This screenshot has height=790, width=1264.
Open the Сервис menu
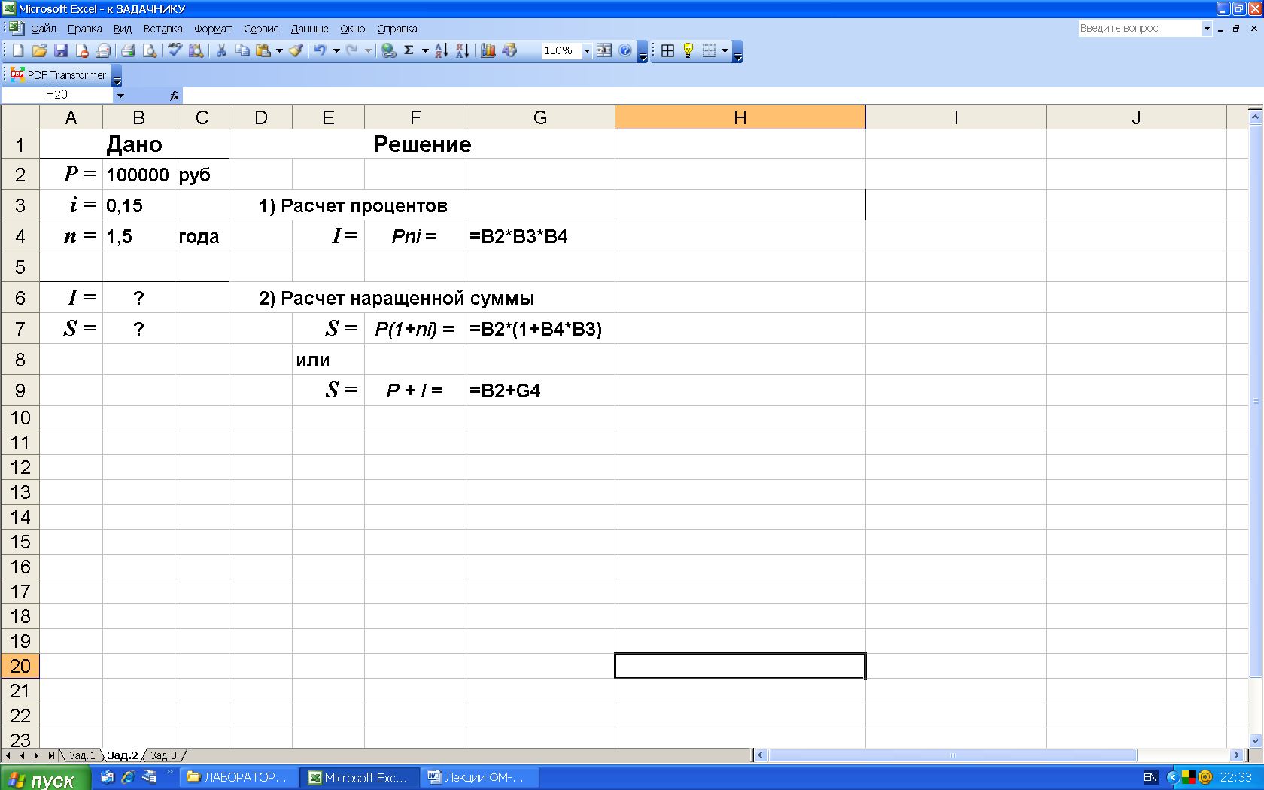[261, 29]
